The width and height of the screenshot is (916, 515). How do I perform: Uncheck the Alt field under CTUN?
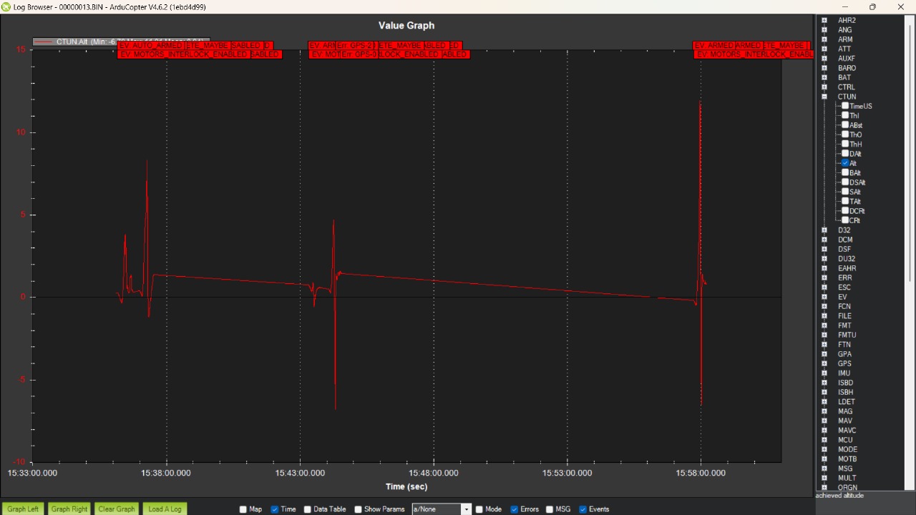click(x=845, y=163)
